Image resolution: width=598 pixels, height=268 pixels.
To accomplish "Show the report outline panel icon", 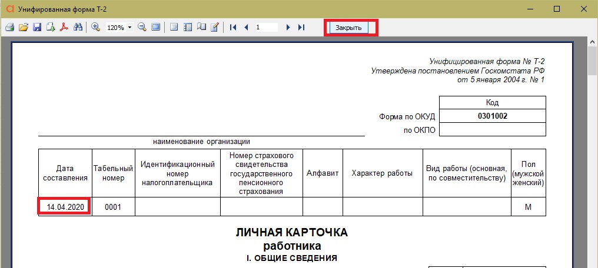I will click(174, 28).
